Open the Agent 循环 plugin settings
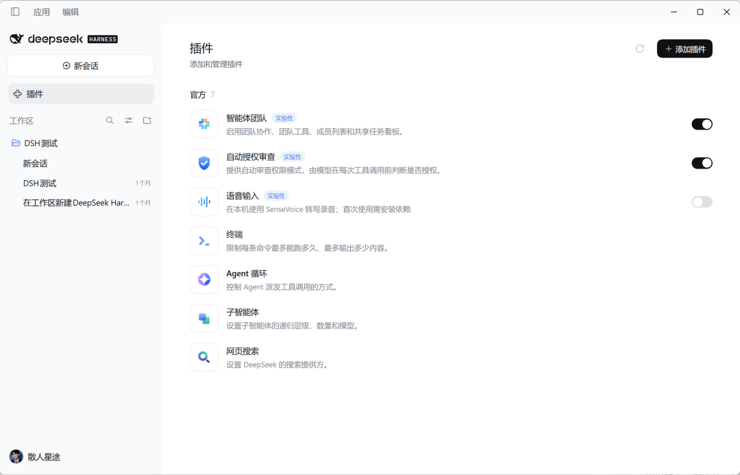 pos(451,280)
